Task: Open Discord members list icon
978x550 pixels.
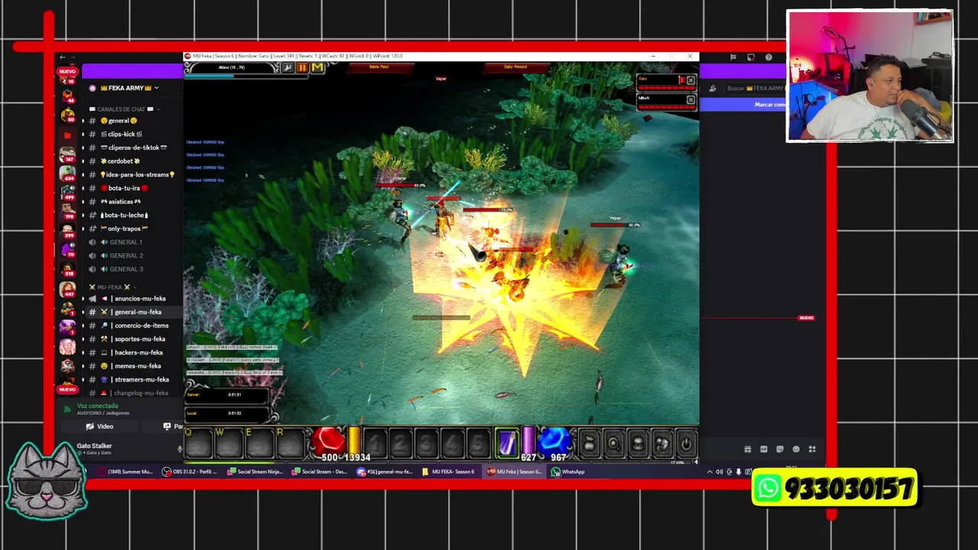Action: (713, 88)
